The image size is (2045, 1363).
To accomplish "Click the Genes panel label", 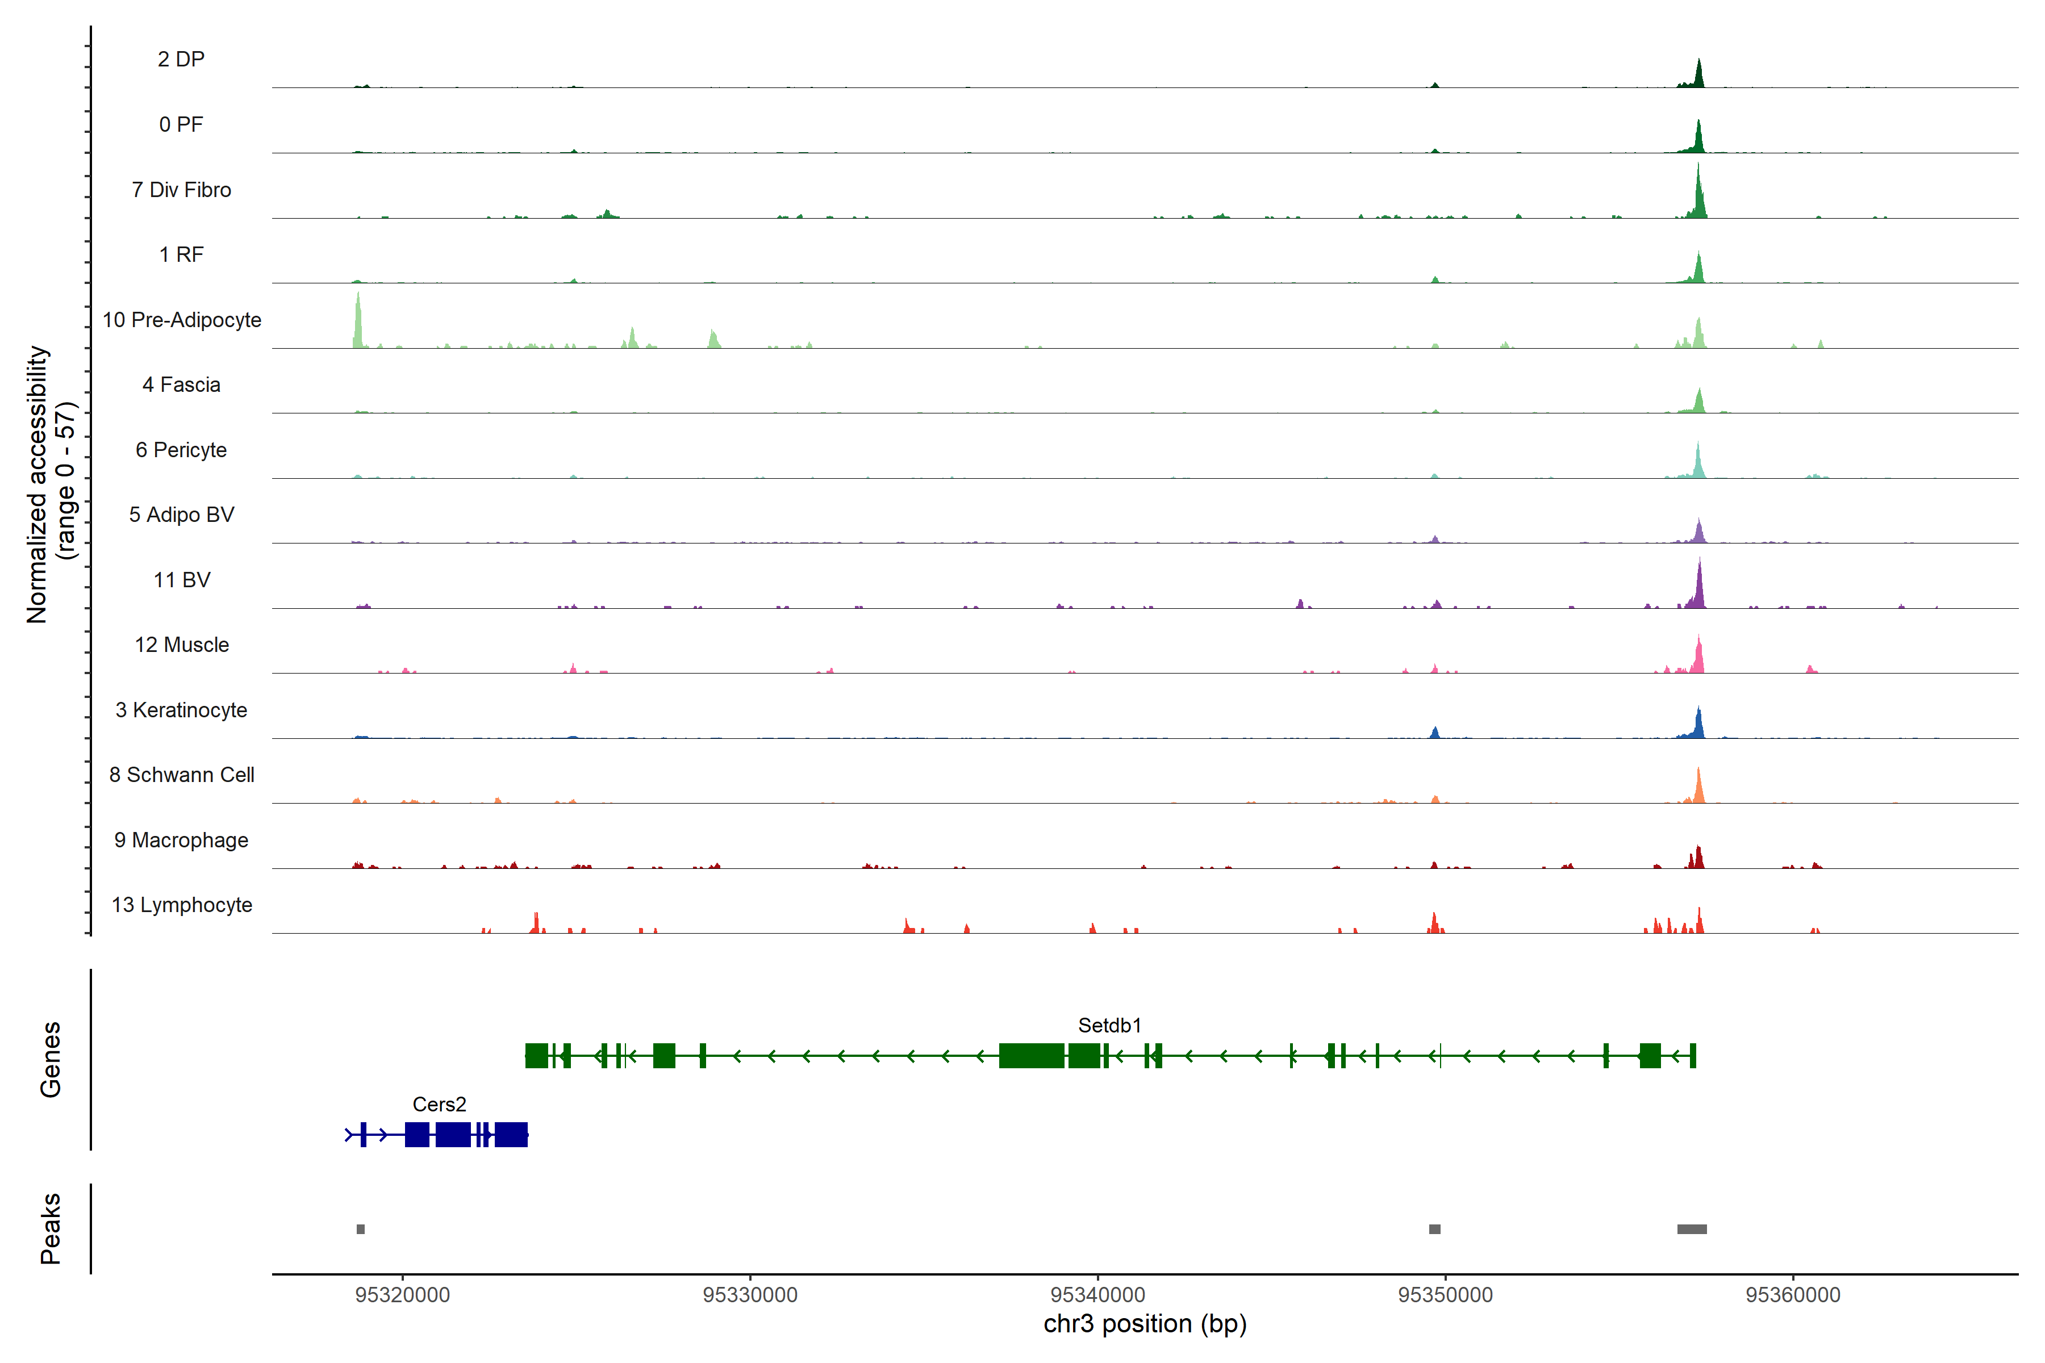I will click(x=51, y=1059).
